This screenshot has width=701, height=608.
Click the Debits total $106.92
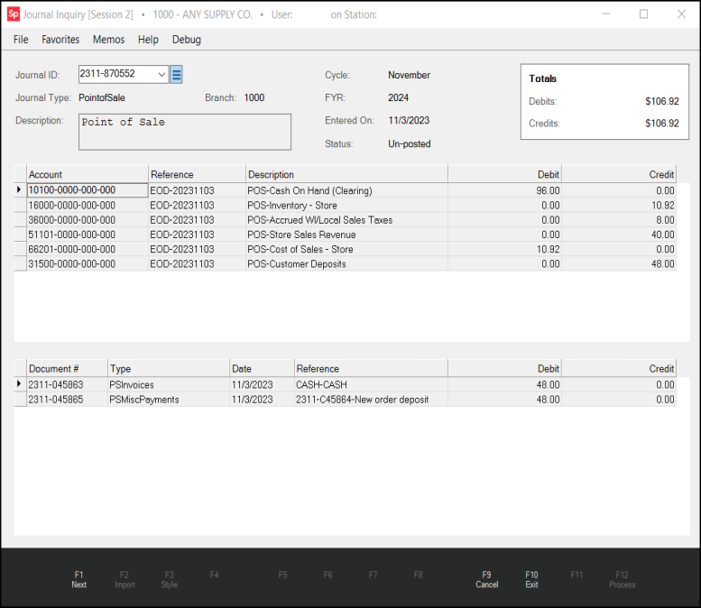(x=661, y=101)
